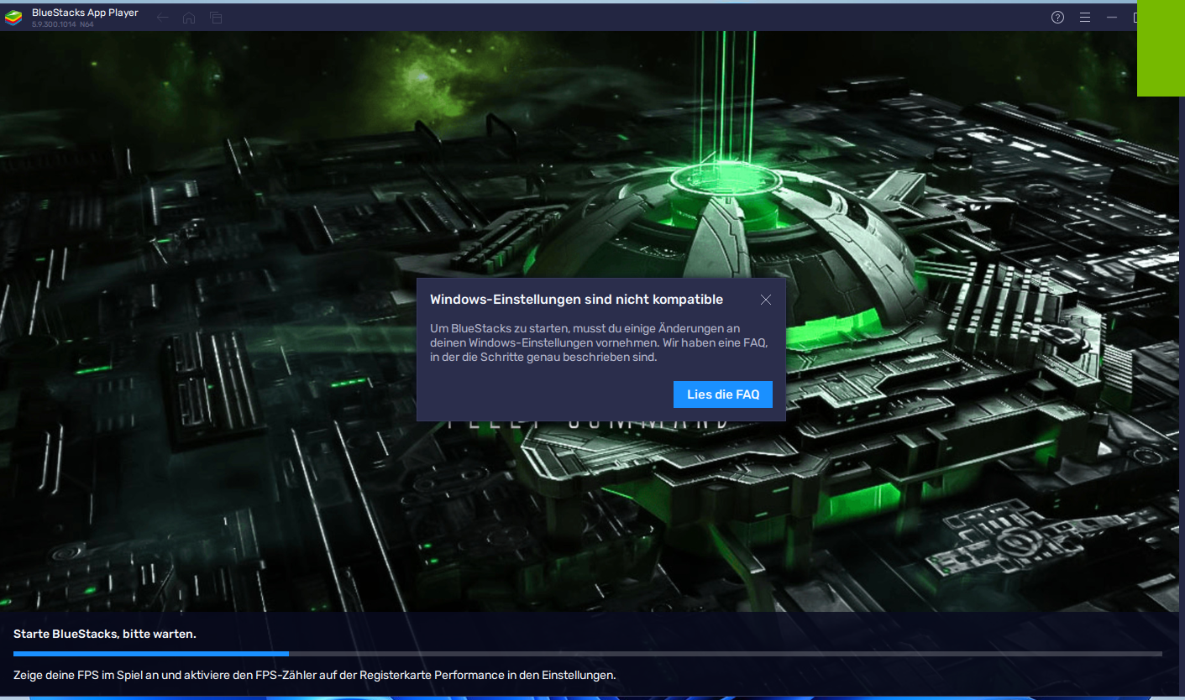Click the 'Windows-Einstellungen sind nicht kompatibel' heading
Screen dimensions: 1185x700
pos(576,300)
